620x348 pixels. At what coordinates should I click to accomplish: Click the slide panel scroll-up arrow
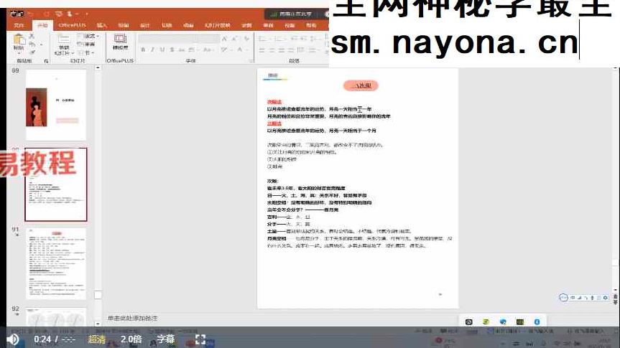(x=98, y=68)
